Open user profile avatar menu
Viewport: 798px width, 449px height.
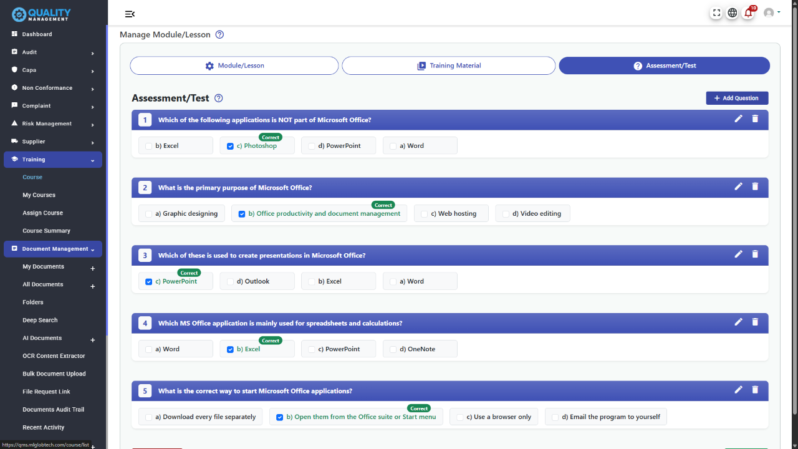coord(771,12)
